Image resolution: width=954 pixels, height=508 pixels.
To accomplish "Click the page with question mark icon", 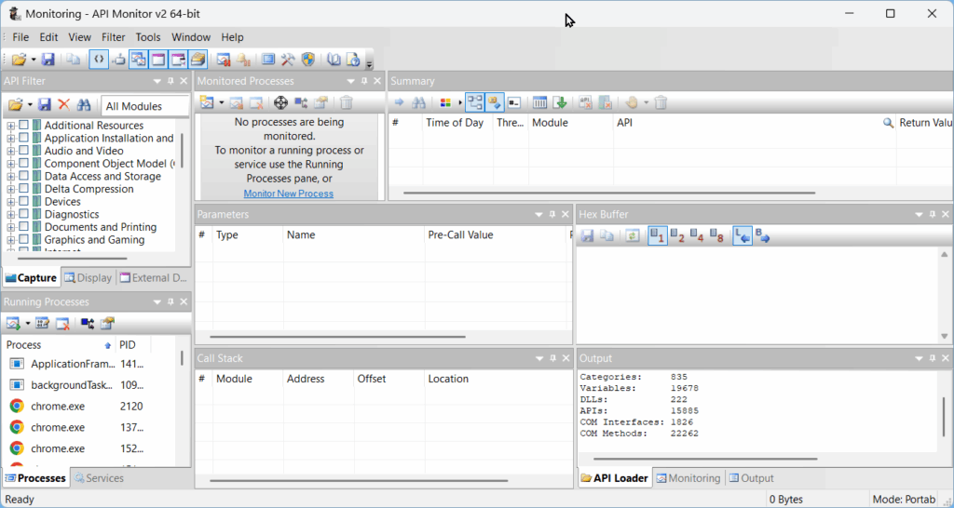I will coord(353,59).
